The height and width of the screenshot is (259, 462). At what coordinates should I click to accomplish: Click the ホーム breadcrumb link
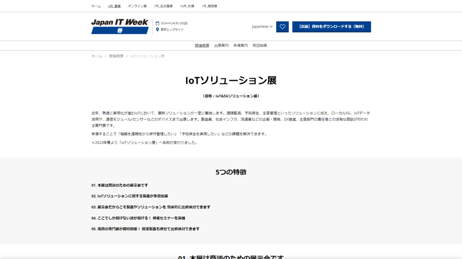(97, 56)
